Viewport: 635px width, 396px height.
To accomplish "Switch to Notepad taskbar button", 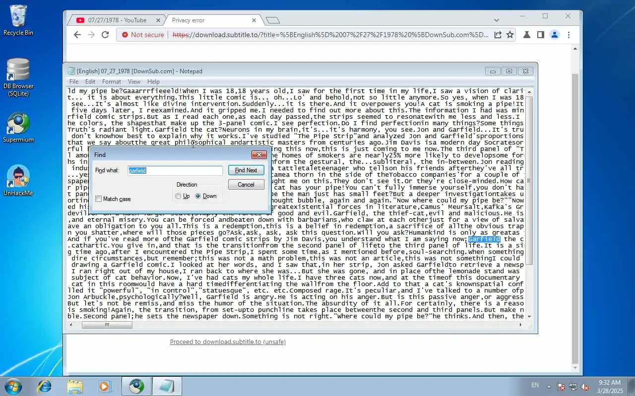I will click(167, 386).
